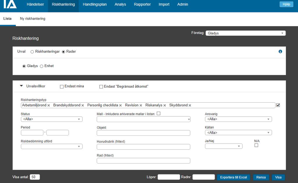Switch to the Lista tab
The image size is (298, 183).
[x=7, y=19]
